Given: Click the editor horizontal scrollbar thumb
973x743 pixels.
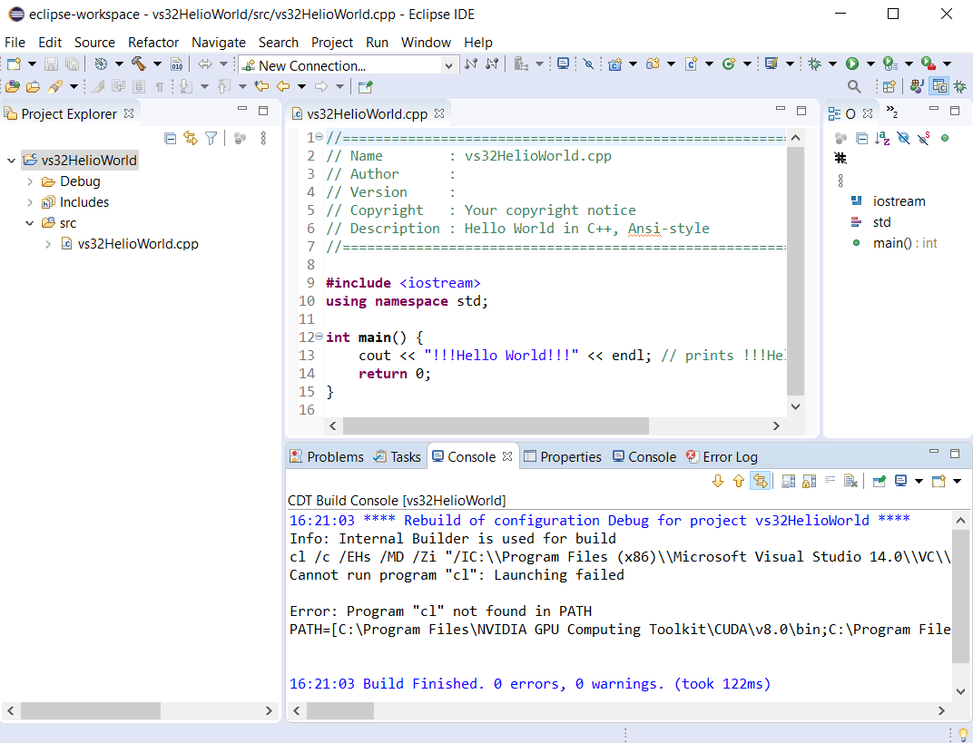Looking at the screenshot, I should [x=496, y=425].
